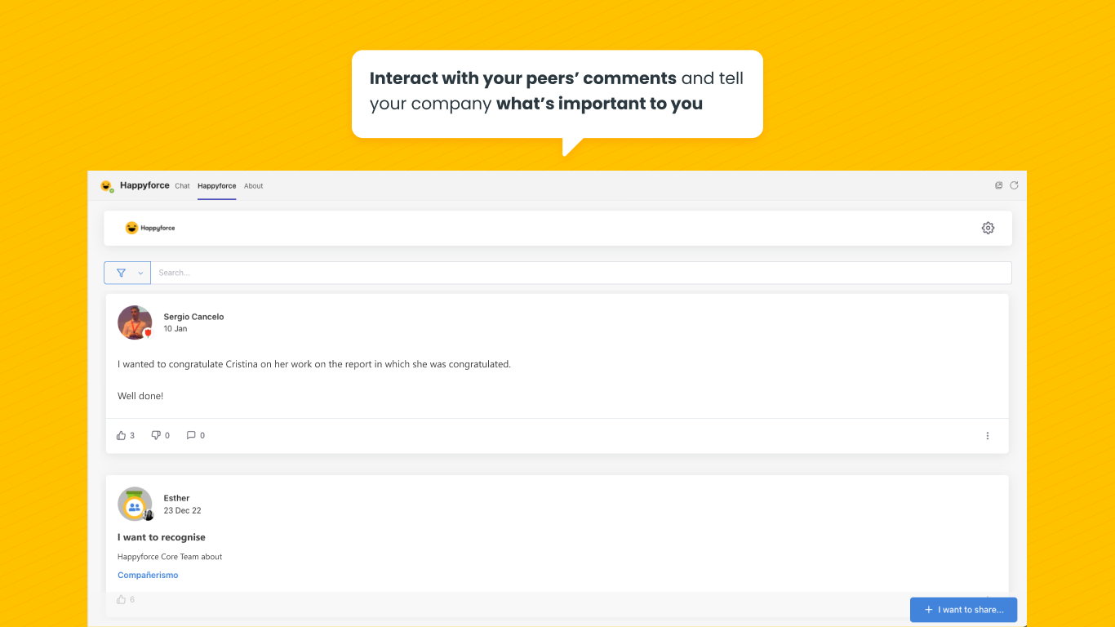Select the Happyforce tab
This screenshot has width=1115, height=627.
coord(216,186)
